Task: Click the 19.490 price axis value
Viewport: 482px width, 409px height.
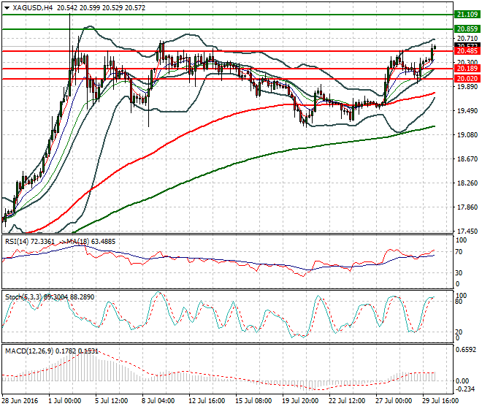Action: 467,111
